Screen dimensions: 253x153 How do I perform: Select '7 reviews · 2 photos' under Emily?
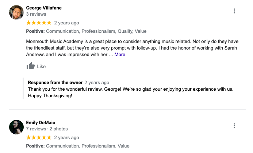(47, 129)
